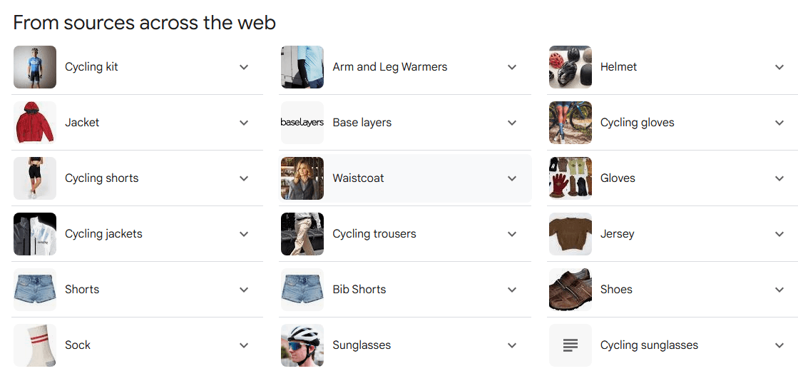This screenshot has height=376, width=798.
Task: Open the brown Shoes thumbnail
Action: [571, 290]
